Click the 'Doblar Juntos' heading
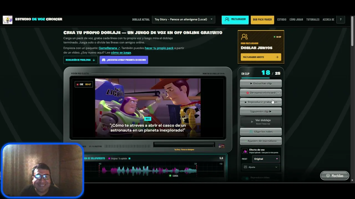The height and width of the screenshot is (199, 355). click(x=257, y=48)
